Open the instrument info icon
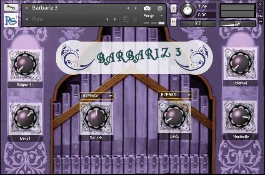Screen dimensions: 265x175 (160, 8)
